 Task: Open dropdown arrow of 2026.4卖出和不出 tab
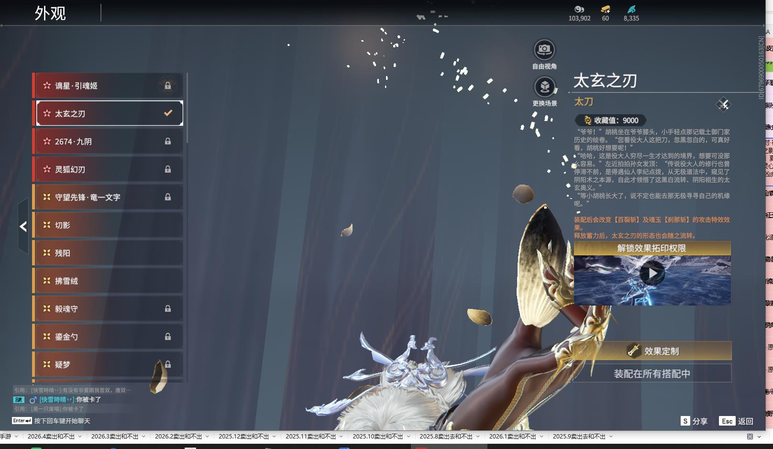coord(80,437)
